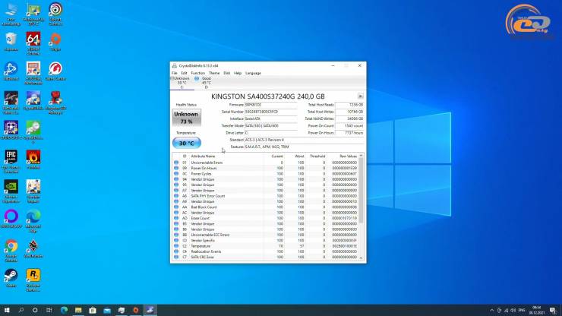Click the Power On Hours value

point(350,133)
